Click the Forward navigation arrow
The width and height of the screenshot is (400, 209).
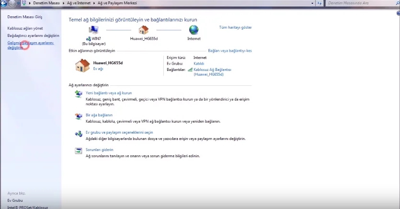(12, 3)
